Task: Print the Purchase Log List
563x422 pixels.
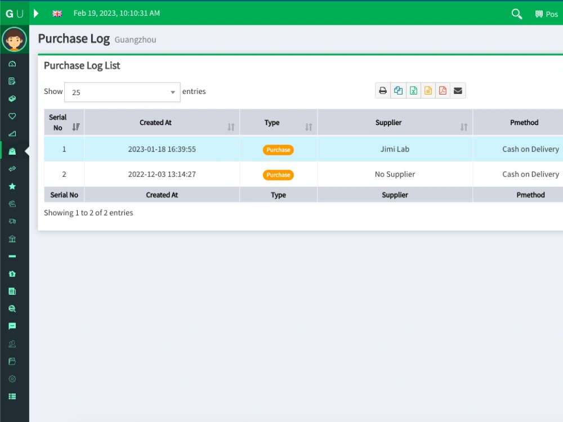Action: (x=383, y=90)
